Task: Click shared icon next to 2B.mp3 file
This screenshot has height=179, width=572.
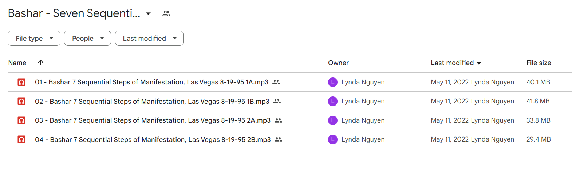Action: pos(279,139)
